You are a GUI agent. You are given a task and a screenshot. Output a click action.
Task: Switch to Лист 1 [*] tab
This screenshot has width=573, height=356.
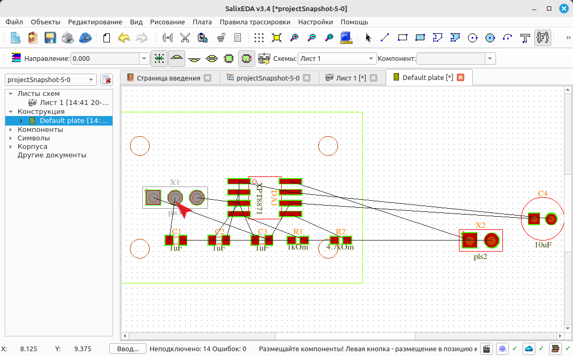click(351, 78)
